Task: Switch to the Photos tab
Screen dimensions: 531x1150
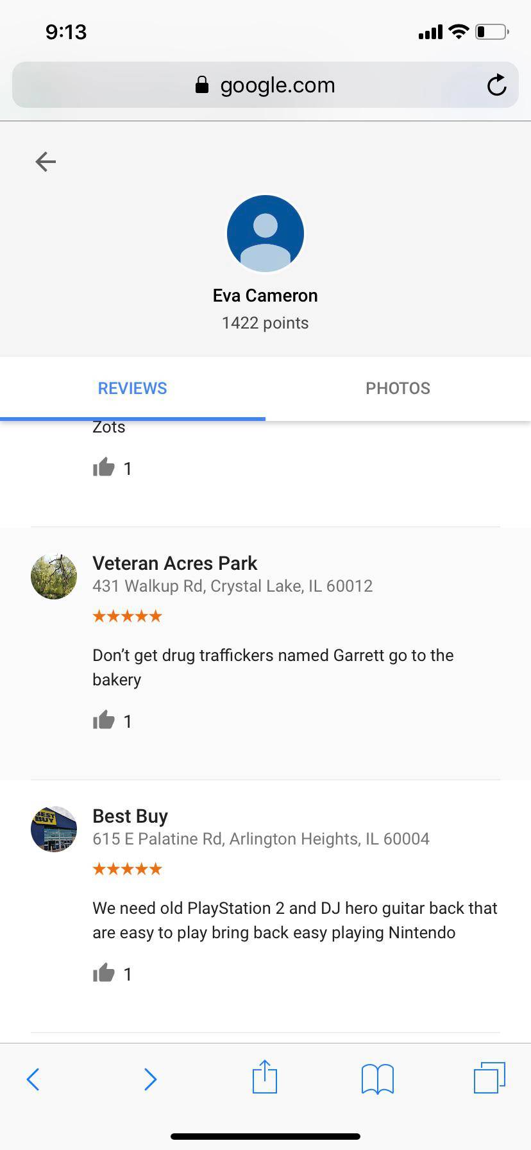Action: click(x=398, y=388)
